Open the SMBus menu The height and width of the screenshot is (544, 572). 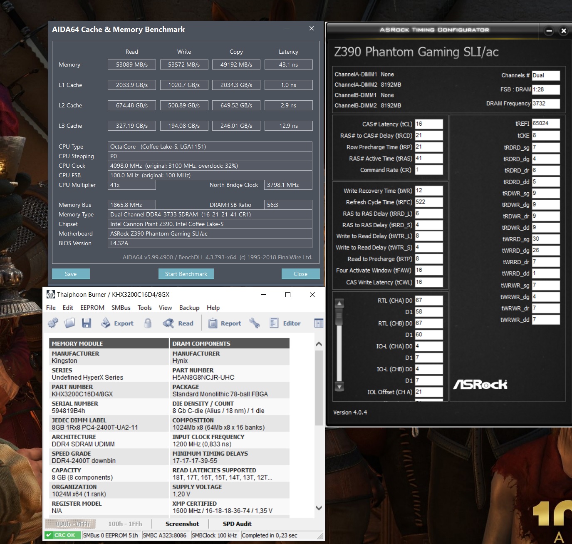pyautogui.click(x=121, y=308)
